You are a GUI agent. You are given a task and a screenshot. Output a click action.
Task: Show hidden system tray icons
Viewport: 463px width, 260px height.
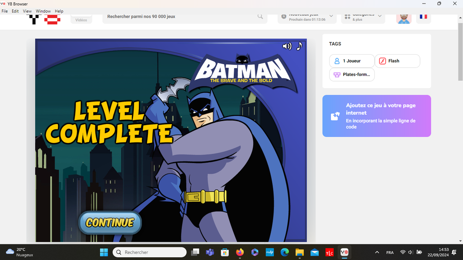pyautogui.click(x=377, y=252)
